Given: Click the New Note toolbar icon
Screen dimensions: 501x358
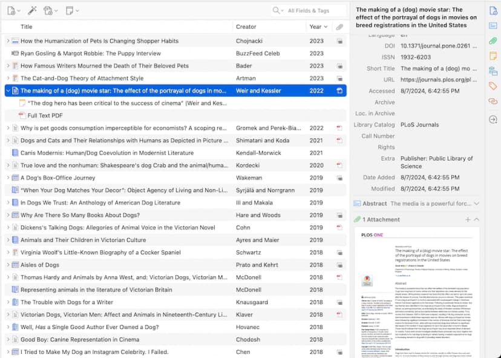Looking at the screenshot, I should 72,10.
